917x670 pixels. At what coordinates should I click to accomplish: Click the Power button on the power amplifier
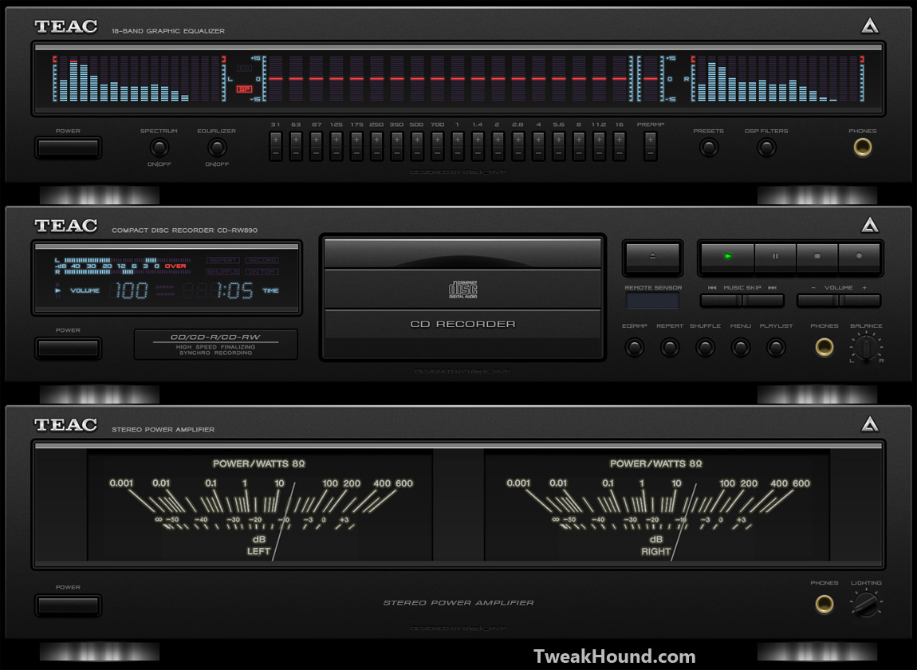click(68, 605)
